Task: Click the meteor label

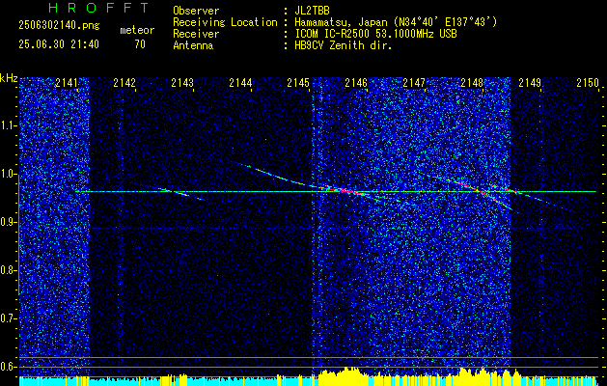Action: pos(137,30)
